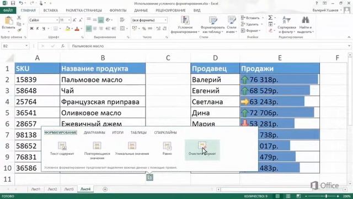Decrease the font size with the smaller A
This screenshot has width=353, height=199.
[81, 20]
